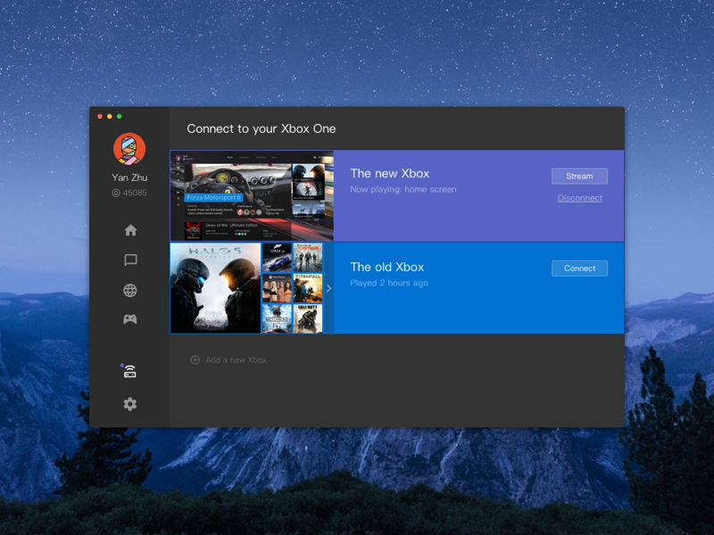714x535 pixels.
Task: Click the gamerscore icon beside 45085
Action: (116, 193)
